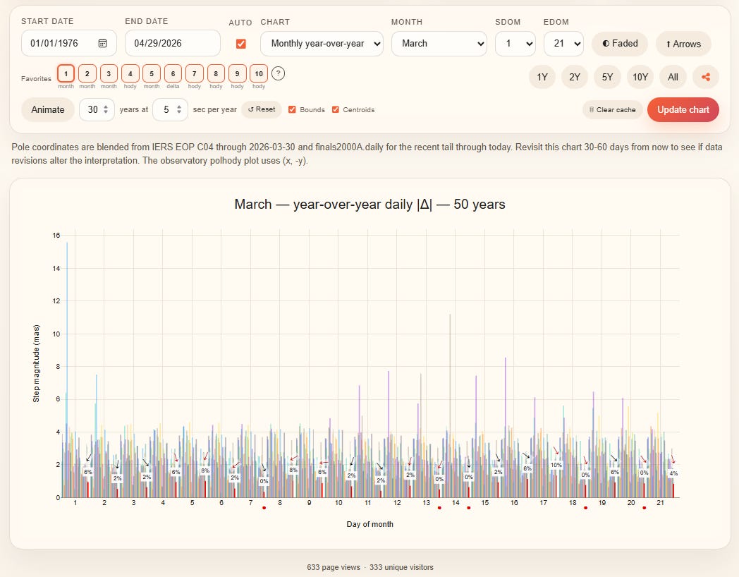Select favorite 1 month preset
This screenshot has height=577, width=739.
coord(66,73)
